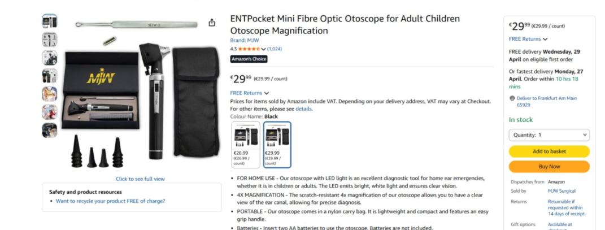The height and width of the screenshot is (230, 605).
Task: Click the orange star rating icons
Action: (x=249, y=49)
